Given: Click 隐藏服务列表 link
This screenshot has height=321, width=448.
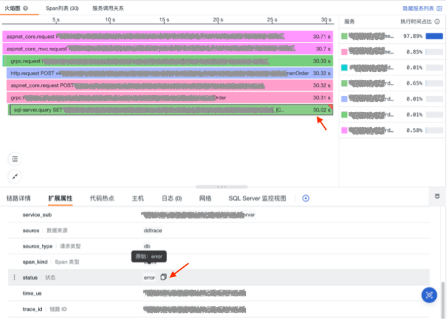Looking at the screenshot, I should (x=418, y=9).
